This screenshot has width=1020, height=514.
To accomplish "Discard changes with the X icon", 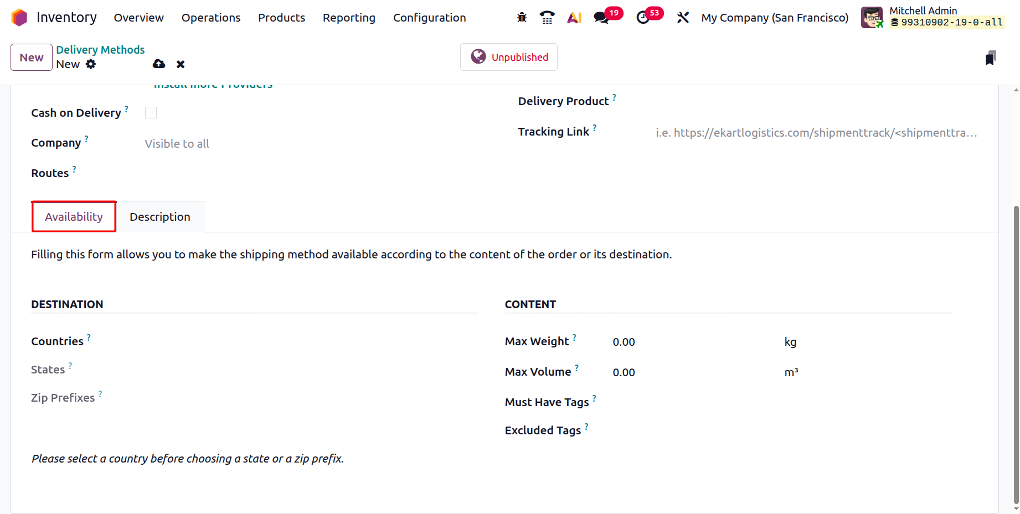I will [x=181, y=64].
